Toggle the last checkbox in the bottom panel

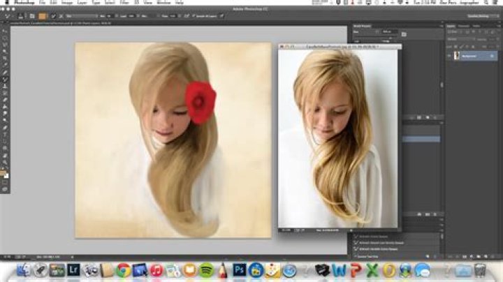click(354, 255)
